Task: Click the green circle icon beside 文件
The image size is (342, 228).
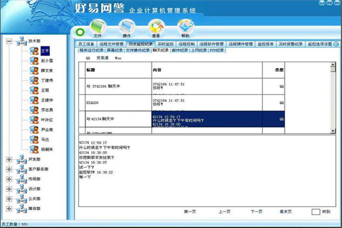Action: [x=80, y=32]
